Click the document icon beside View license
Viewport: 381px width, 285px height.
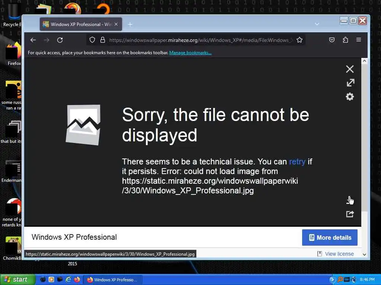[320, 254]
